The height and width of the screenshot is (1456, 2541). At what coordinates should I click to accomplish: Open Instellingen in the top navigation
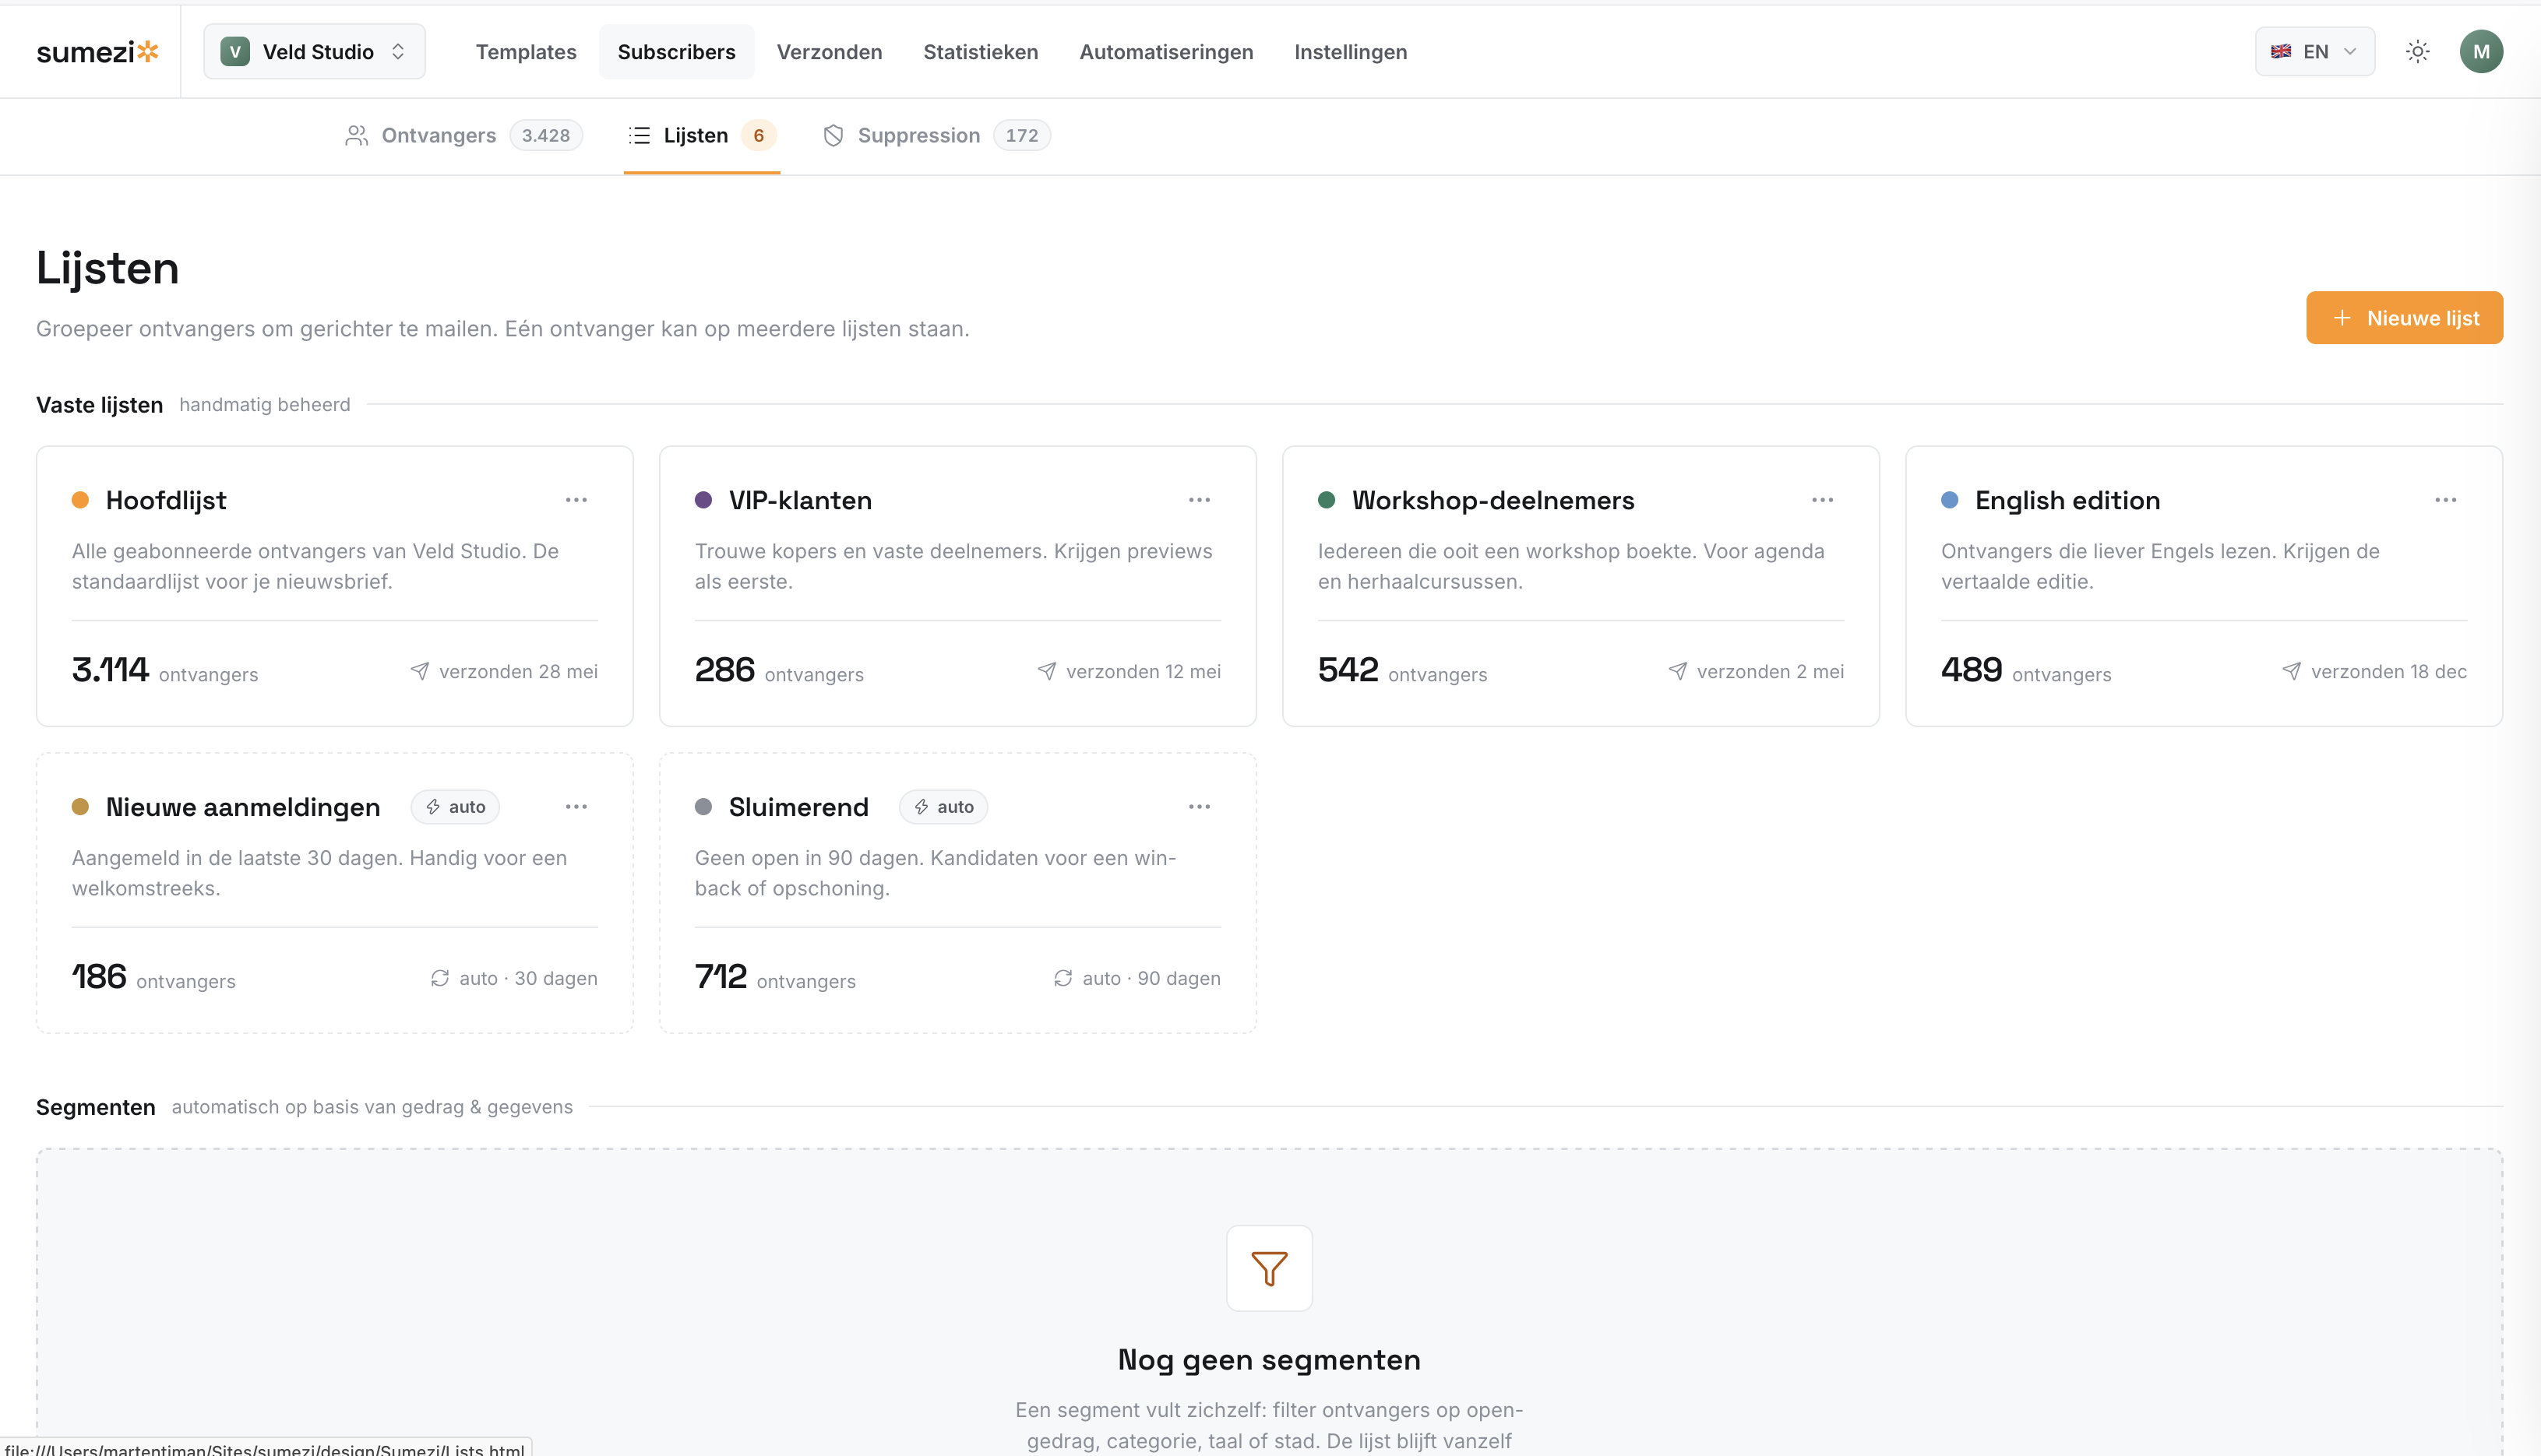point(1351,52)
